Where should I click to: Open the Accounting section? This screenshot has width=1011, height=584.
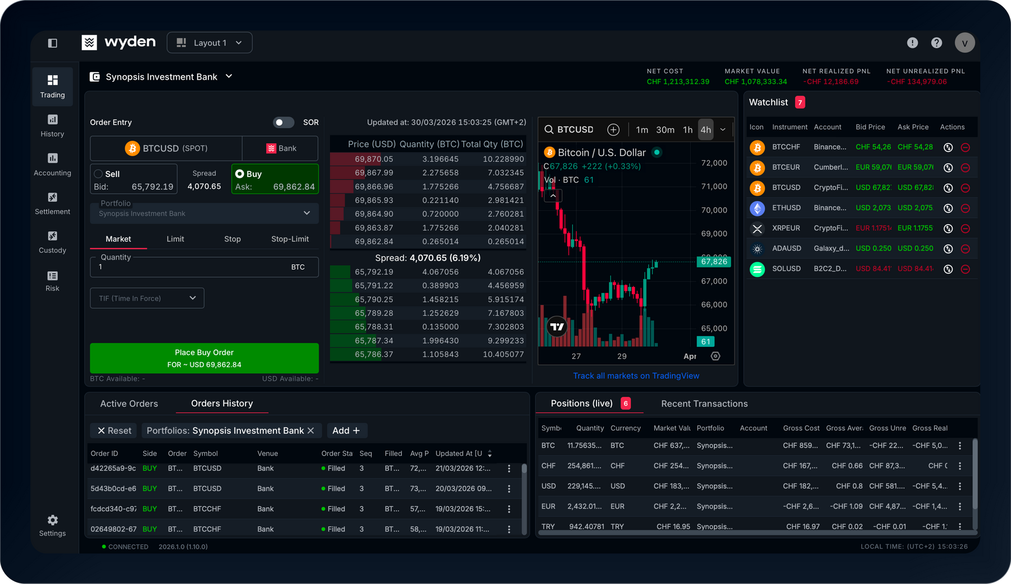point(52,165)
